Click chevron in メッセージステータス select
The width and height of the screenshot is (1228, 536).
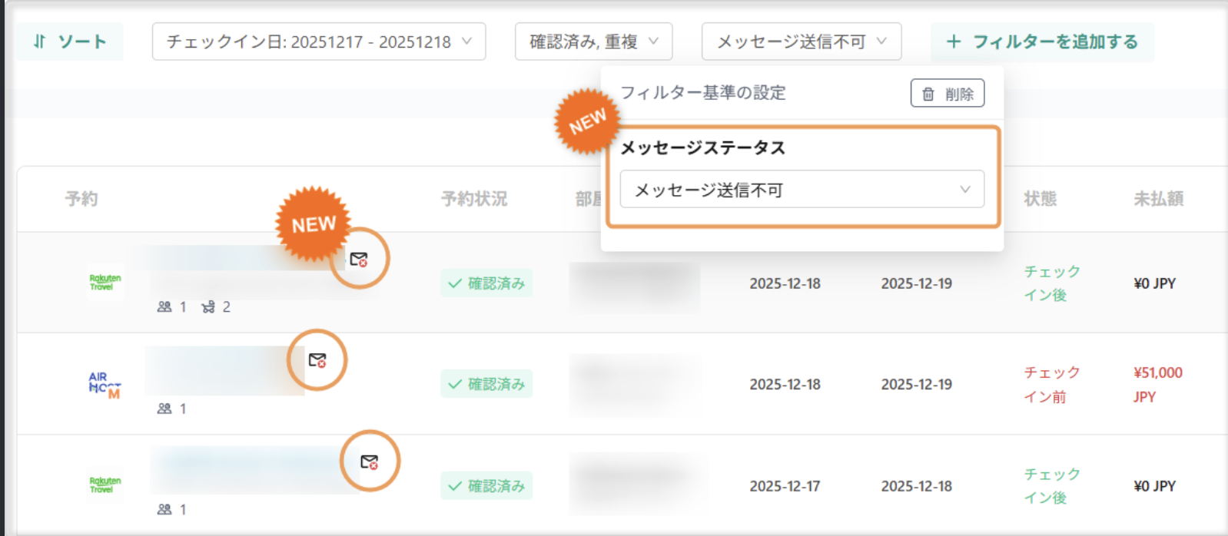click(965, 190)
